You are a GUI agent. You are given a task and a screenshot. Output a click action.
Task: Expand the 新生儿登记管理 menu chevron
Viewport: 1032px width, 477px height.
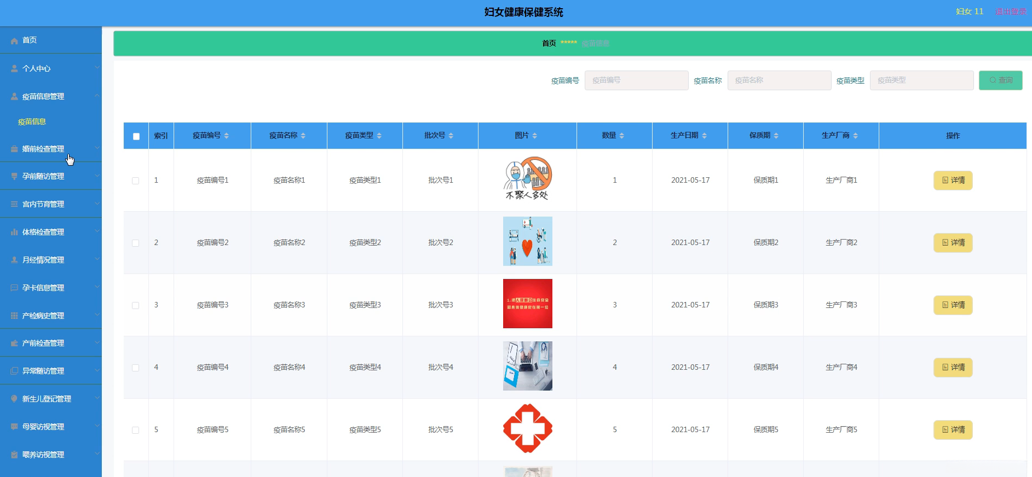tap(97, 398)
